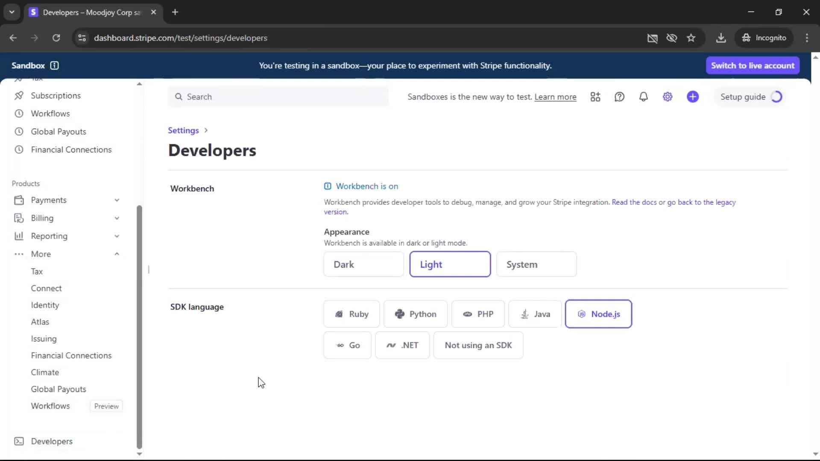820x461 pixels.
Task: Click the Sandbox info icon
Action: tap(54, 65)
